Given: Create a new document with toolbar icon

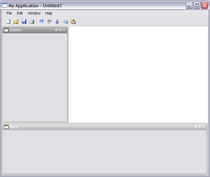Looking at the screenshot, I should tap(9, 21).
